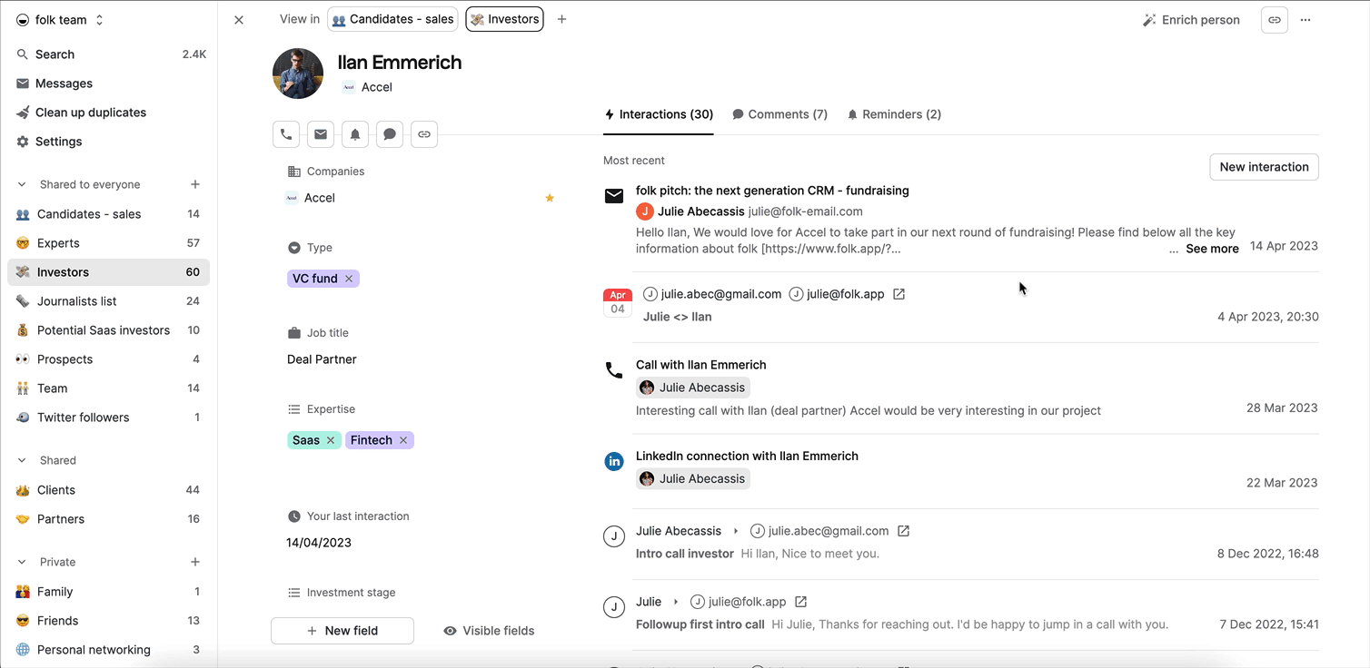1370x668 pixels.
Task: Edit the Deal Partner job title field
Action: pos(322,359)
